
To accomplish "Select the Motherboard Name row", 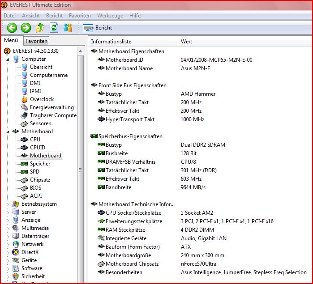I will 201,68.
